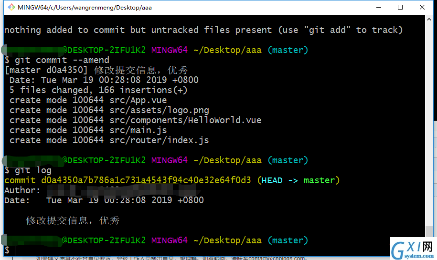This screenshot has height=260, width=437.
Task: Click the src/App.vue file line
Action: click(88, 100)
